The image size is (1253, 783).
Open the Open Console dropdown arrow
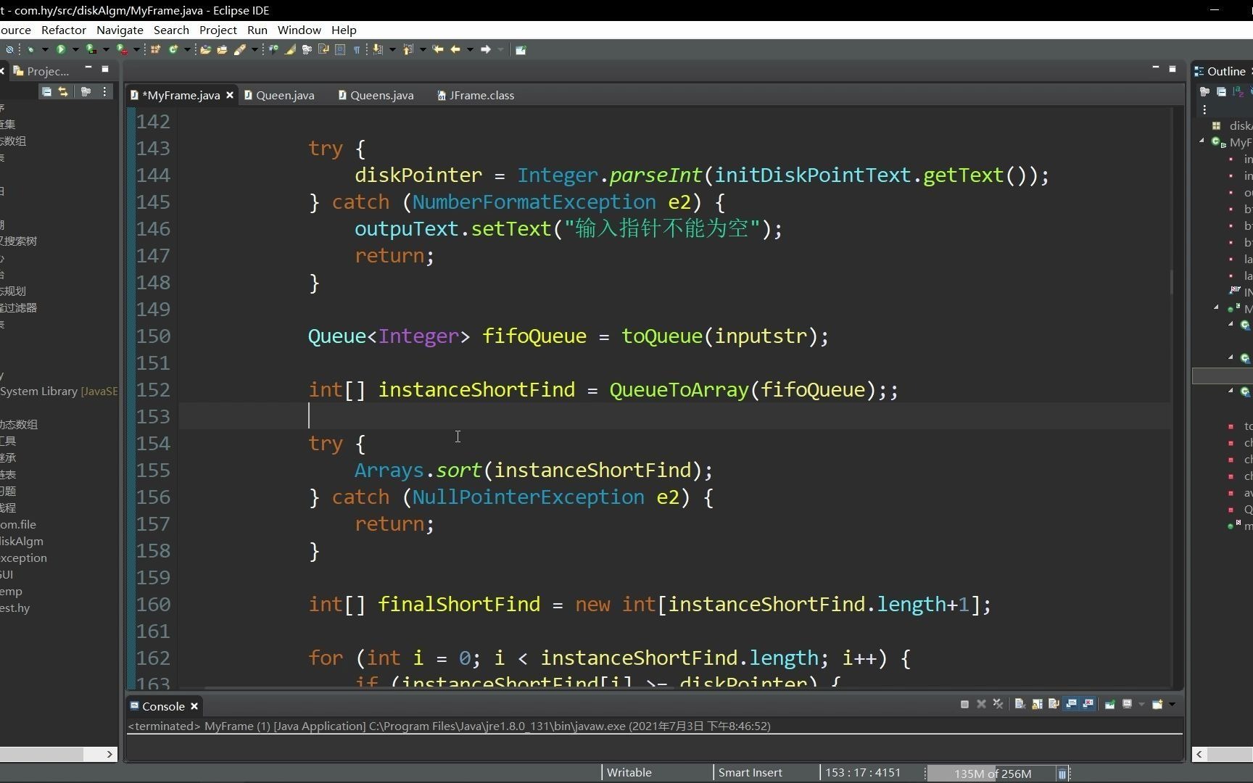pyautogui.click(x=1172, y=704)
